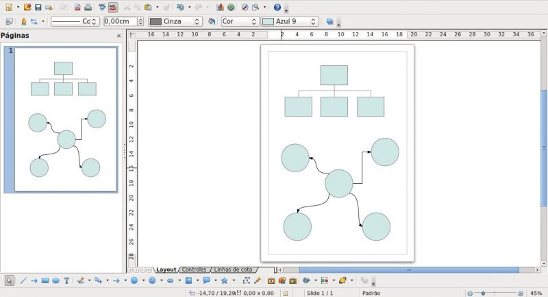This screenshot has width=548, height=297.
Task: Open the Stars shapes dropdown arrow
Action: click(x=234, y=281)
